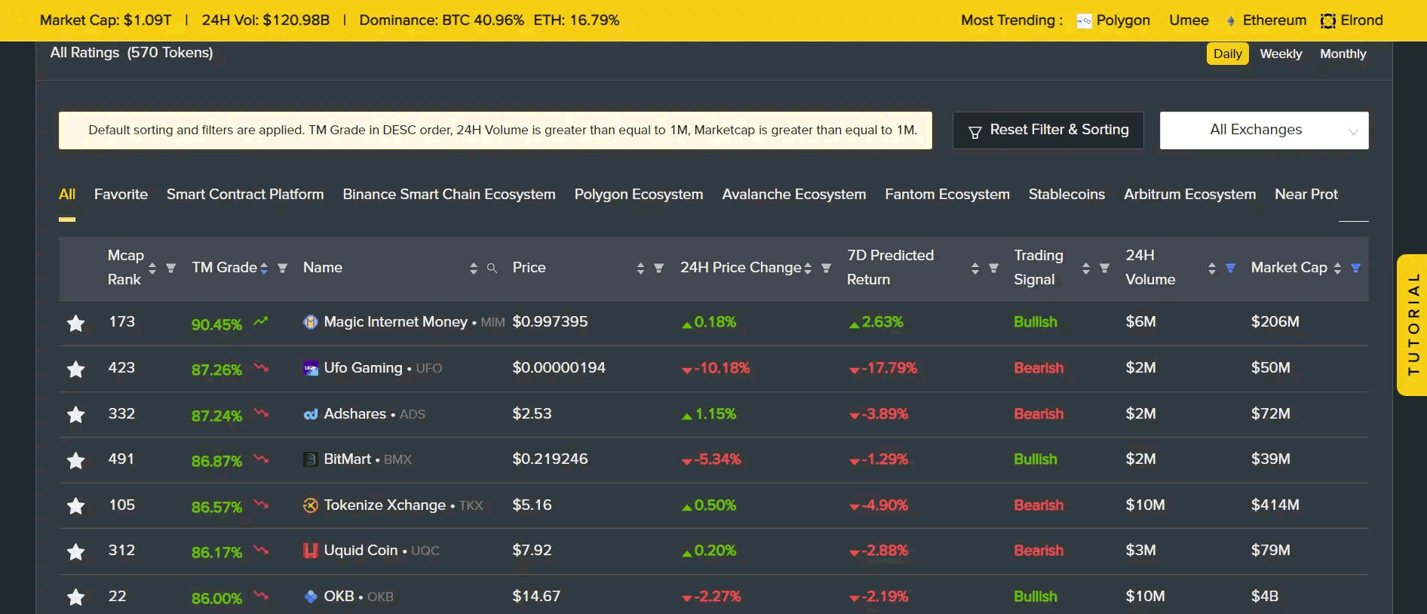Sort by TM Grade arrows
The image size is (1427, 614).
click(264, 269)
